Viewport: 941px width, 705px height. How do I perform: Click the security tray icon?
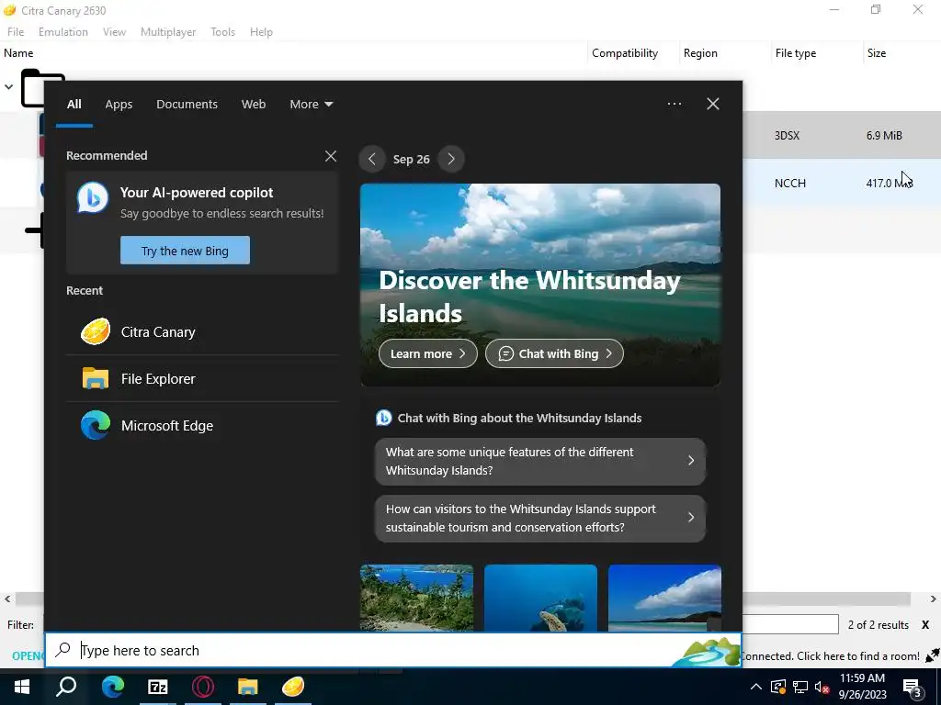(x=777, y=687)
